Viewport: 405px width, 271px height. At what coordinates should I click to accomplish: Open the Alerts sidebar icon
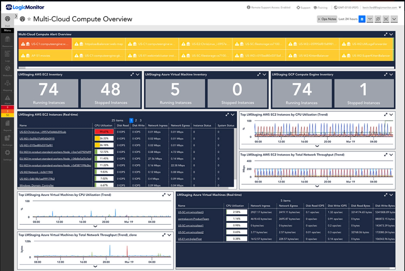pyautogui.click(x=7, y=99)
